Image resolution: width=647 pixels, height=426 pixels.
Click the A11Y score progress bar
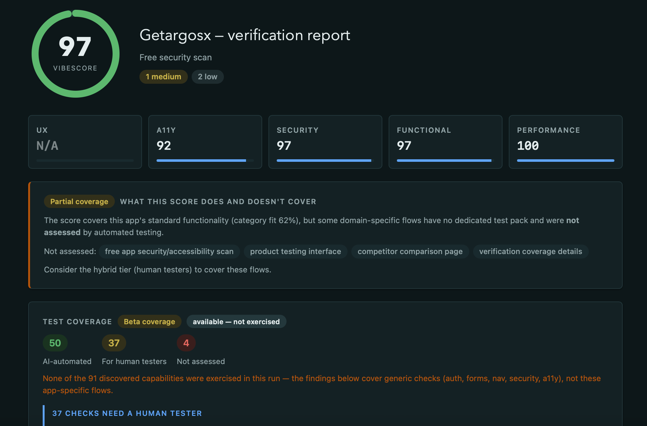[x=205, y=161]
